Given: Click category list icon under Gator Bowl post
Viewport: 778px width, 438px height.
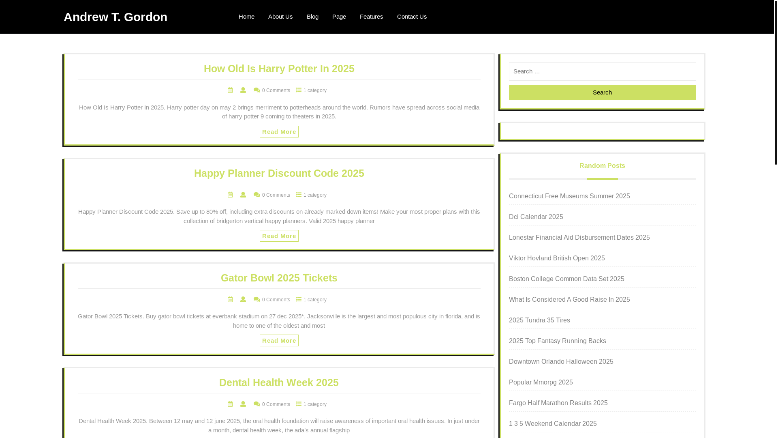Looking at the screenshot, I should coord(299,299).
